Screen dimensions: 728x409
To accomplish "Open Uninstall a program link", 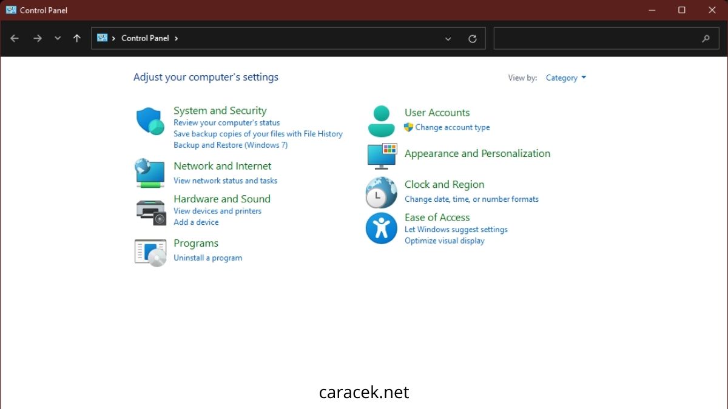I will point(207,258).
